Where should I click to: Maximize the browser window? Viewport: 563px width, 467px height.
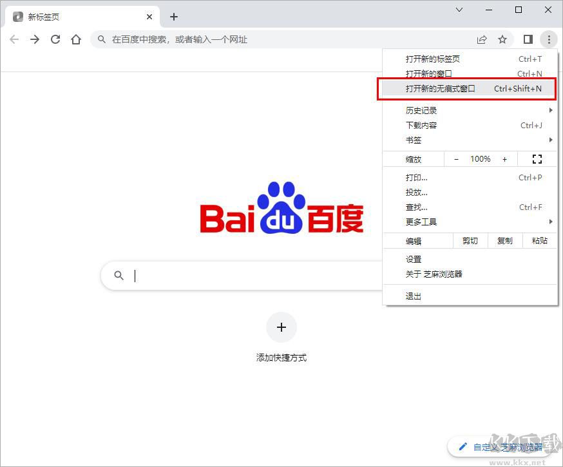pos(518,10)
